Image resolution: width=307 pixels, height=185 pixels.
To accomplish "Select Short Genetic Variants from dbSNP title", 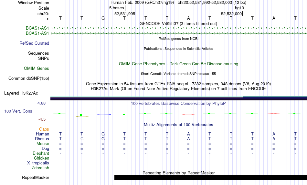I will [x=178, y=74].
